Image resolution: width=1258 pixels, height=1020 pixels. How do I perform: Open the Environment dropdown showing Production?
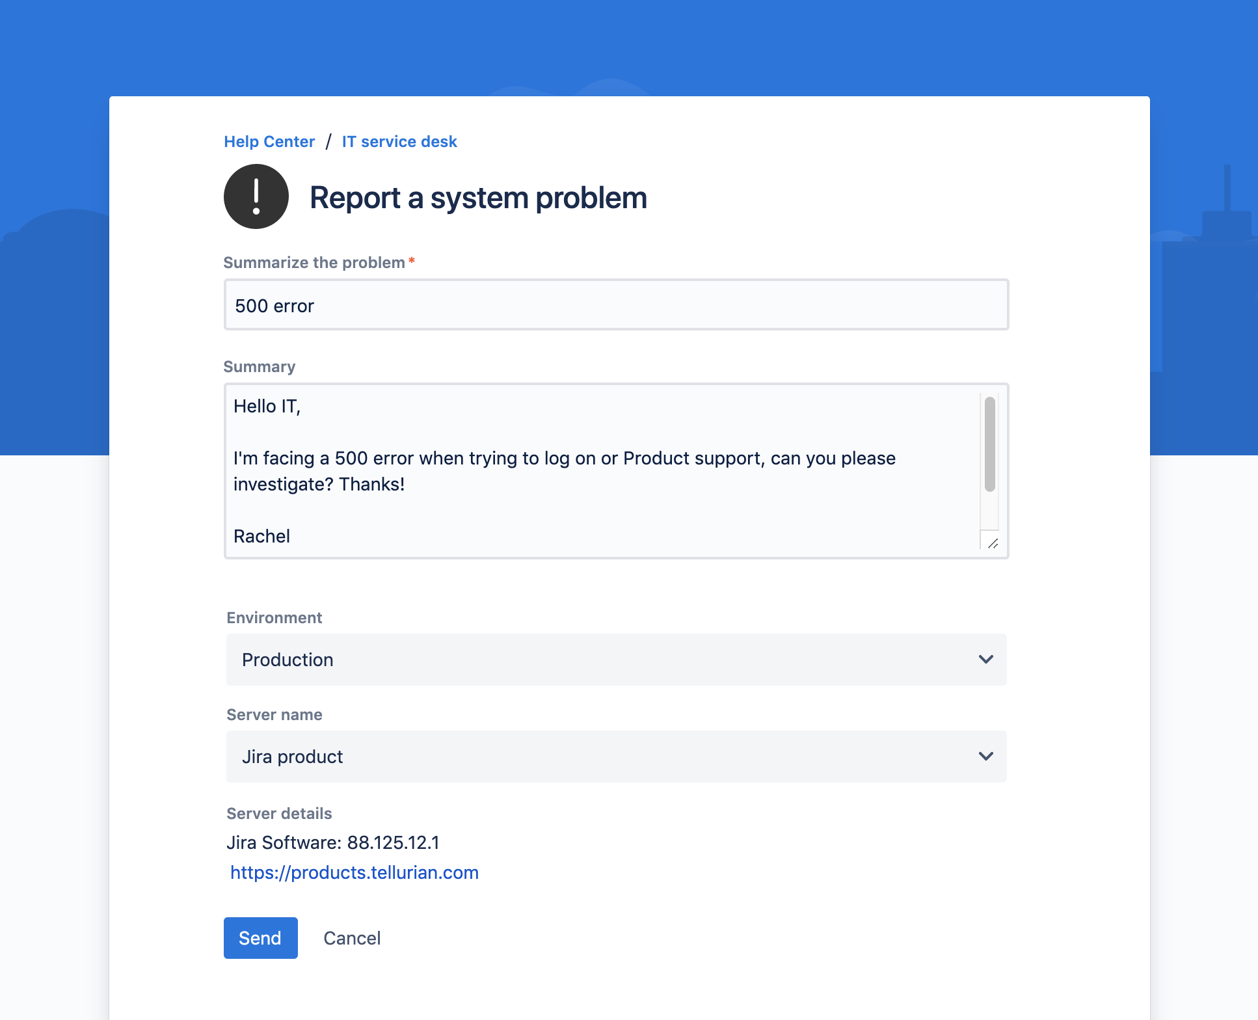point(617,660)
